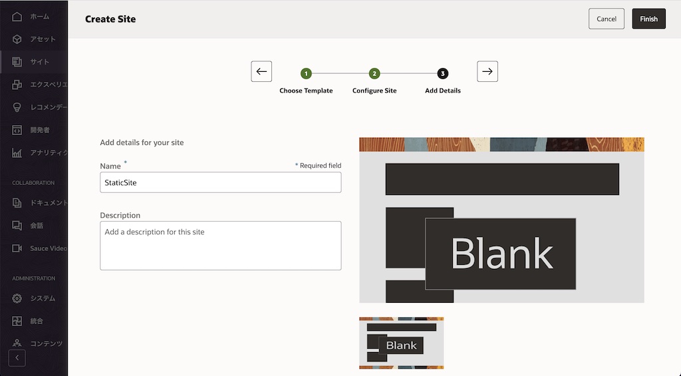Select the Sites icon in sidebar
Viewport: 681px width, 376px height.
click(x=17, y=62)
